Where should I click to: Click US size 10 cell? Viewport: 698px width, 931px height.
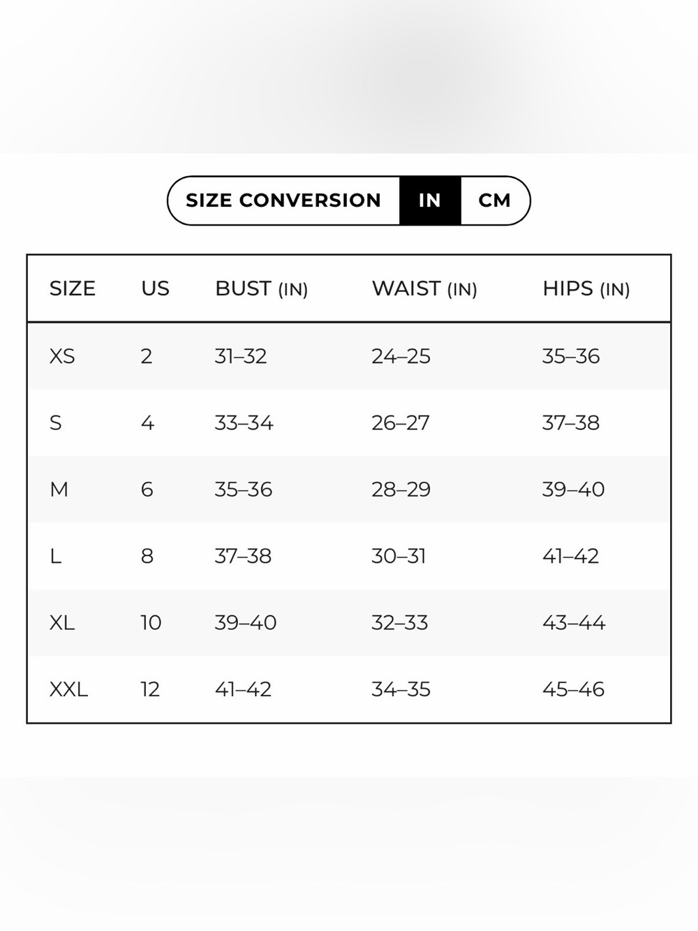pyautogui.click(x=151, y=623)
